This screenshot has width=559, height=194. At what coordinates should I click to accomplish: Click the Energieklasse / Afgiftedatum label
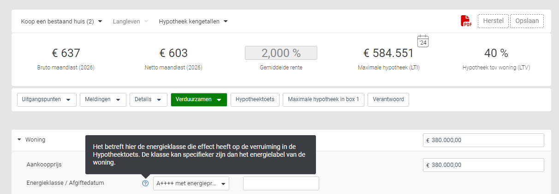tap(65, 183)
